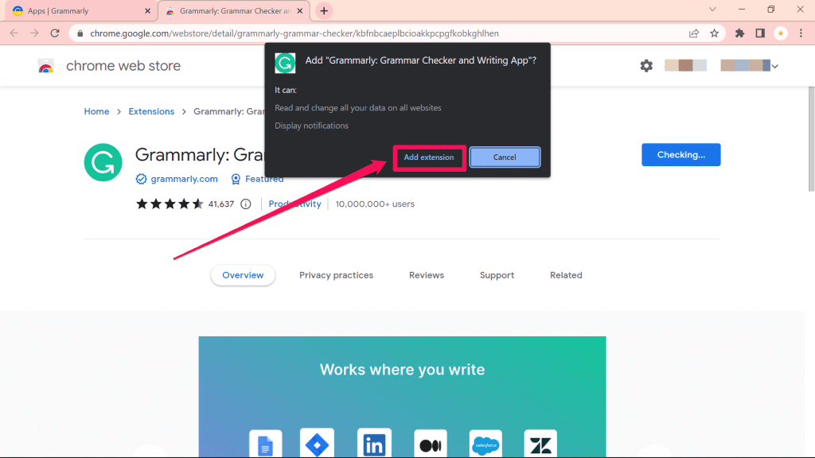Open the grammarly.com link
This screenshot has height=458, width=815.
point(182,179)
